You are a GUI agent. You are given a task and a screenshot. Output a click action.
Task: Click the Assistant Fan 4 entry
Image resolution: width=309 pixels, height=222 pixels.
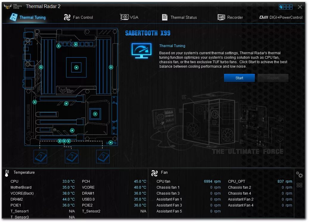(x=260, y=205)
